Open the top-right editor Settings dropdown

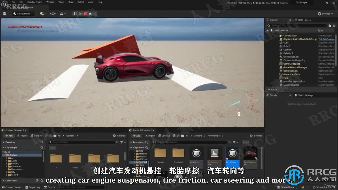[326, 14]
